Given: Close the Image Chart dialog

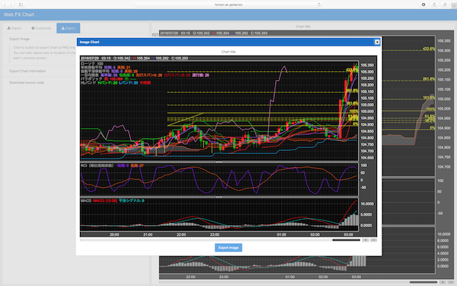Looking at the screenshot, I should click(x=377, y=42).
